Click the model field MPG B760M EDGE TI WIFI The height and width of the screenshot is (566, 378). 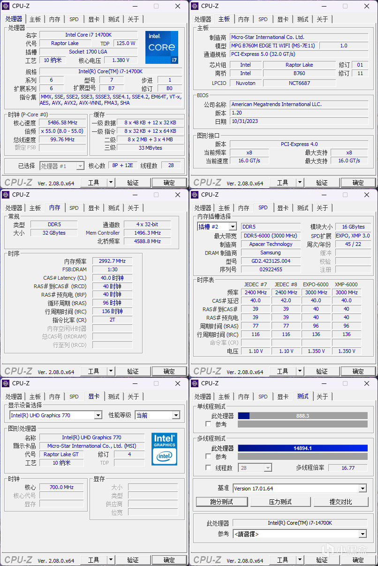click(273, 46)
